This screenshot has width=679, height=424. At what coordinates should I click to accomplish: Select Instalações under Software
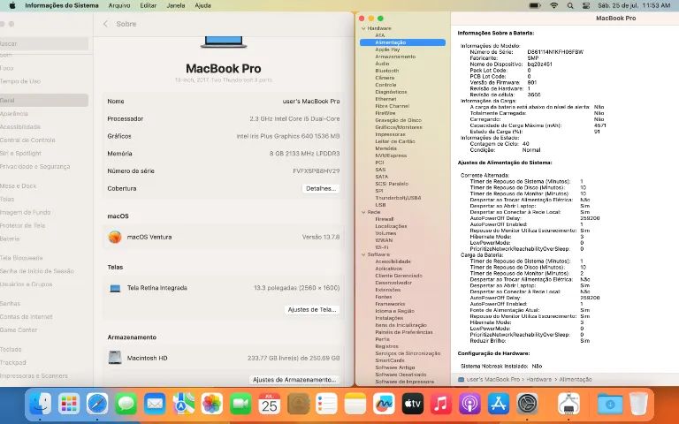click(389, 318)
